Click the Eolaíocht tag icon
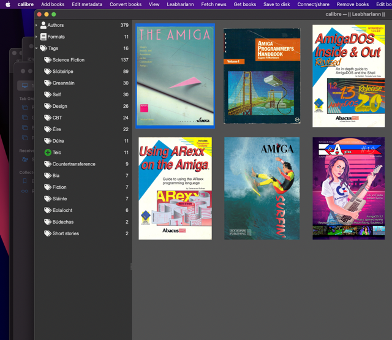Image resolution: width=392 pixels, height=340 pixels. (x=48, y=210)
